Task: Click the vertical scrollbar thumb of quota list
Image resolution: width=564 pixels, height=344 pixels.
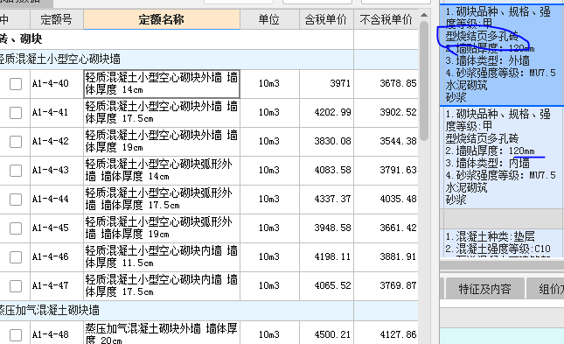Action: point(424,81)
